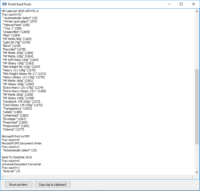The width and height of the screenshot is (200, 191).
Task: Click Copy log to clipboard button
Action: [x=52, y=185]
